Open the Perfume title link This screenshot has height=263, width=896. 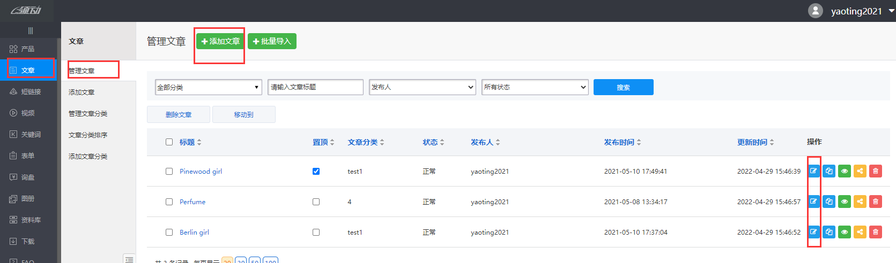(x=192, y=202)
